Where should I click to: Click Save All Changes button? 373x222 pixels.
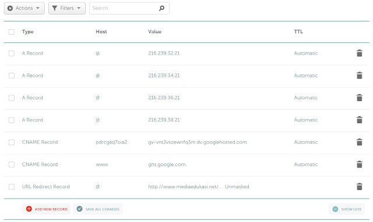(98, 209)
